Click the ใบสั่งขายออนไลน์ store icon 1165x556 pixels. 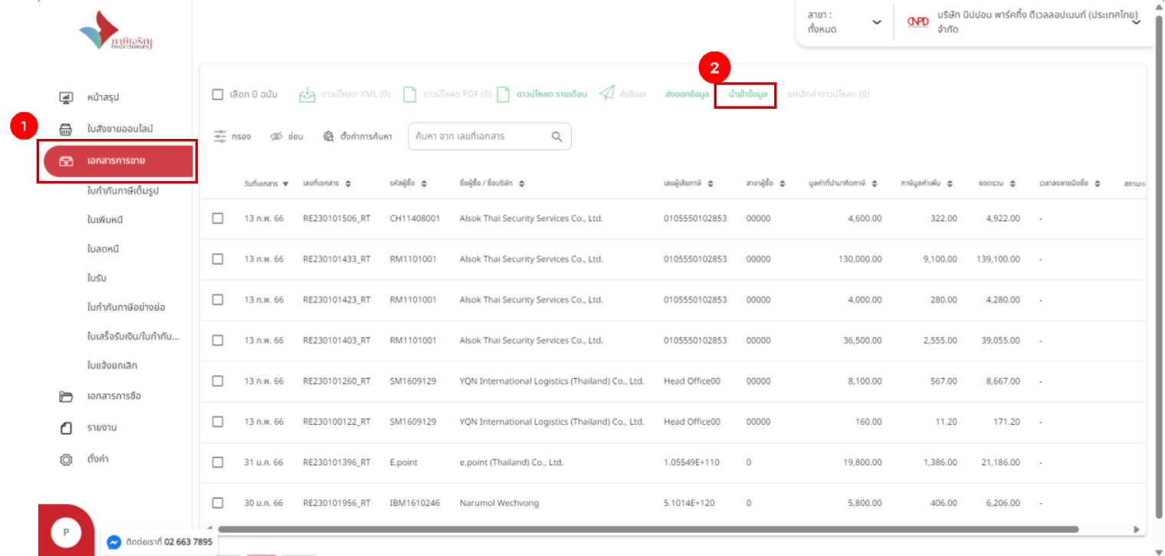[x=66, y=129]
